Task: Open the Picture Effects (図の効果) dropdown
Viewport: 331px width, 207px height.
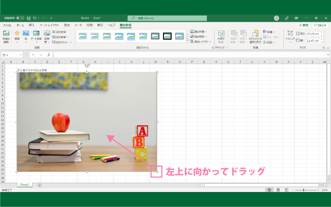Action: 199,37
